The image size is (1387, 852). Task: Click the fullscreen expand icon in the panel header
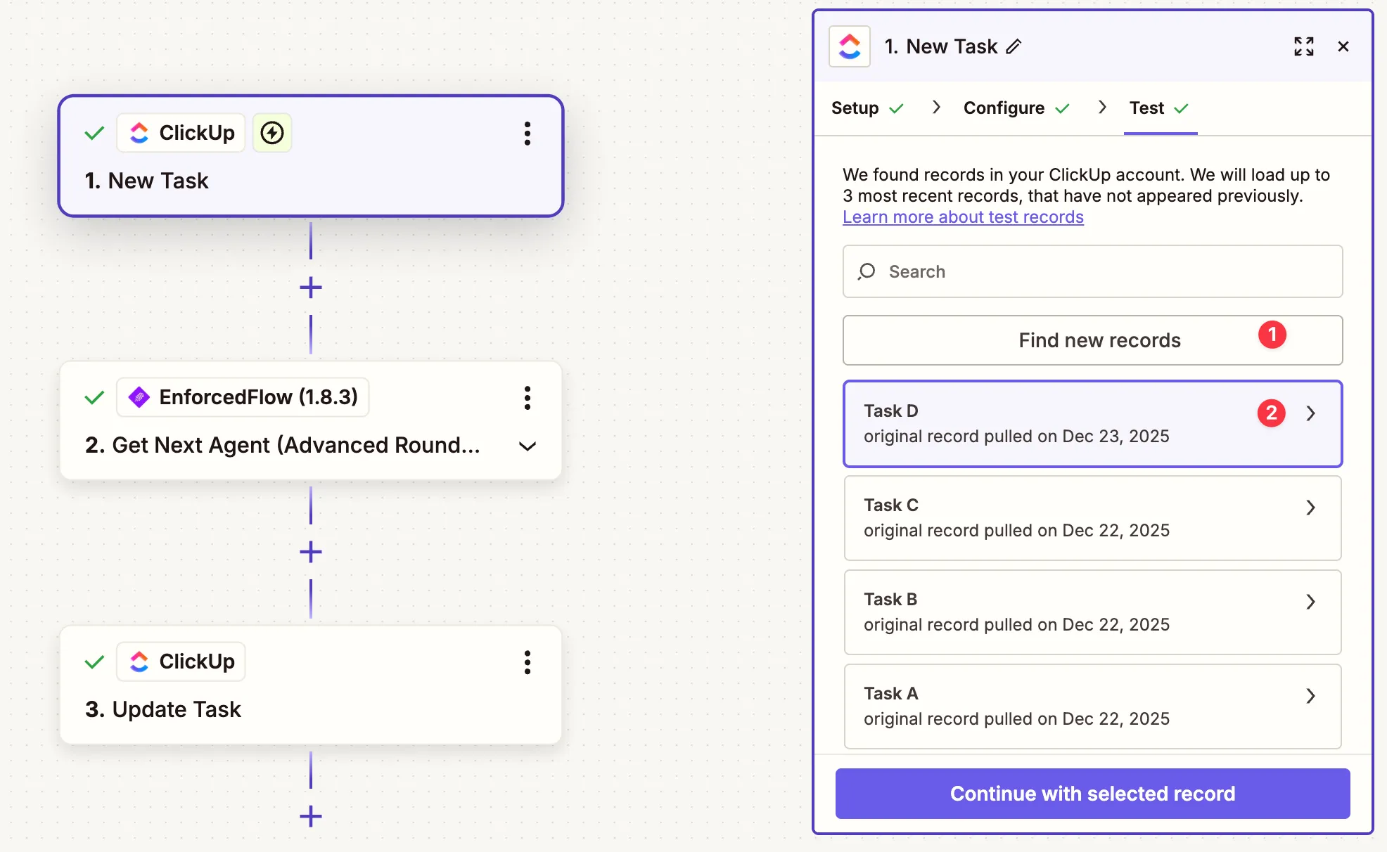pos(1304,46)
